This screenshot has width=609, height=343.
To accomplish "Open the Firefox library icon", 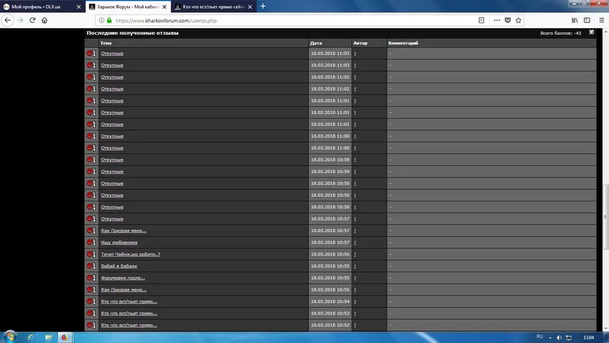I will (574, 20).
